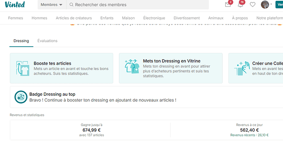This screenshot has width=283, height=149.
Task: Click Revenus récents : 26,10 € link
Action: [x=249, y=135]
